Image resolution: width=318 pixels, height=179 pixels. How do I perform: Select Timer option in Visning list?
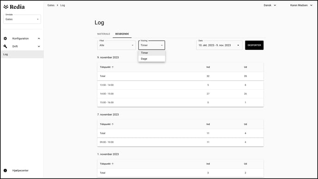coord(152,53)
